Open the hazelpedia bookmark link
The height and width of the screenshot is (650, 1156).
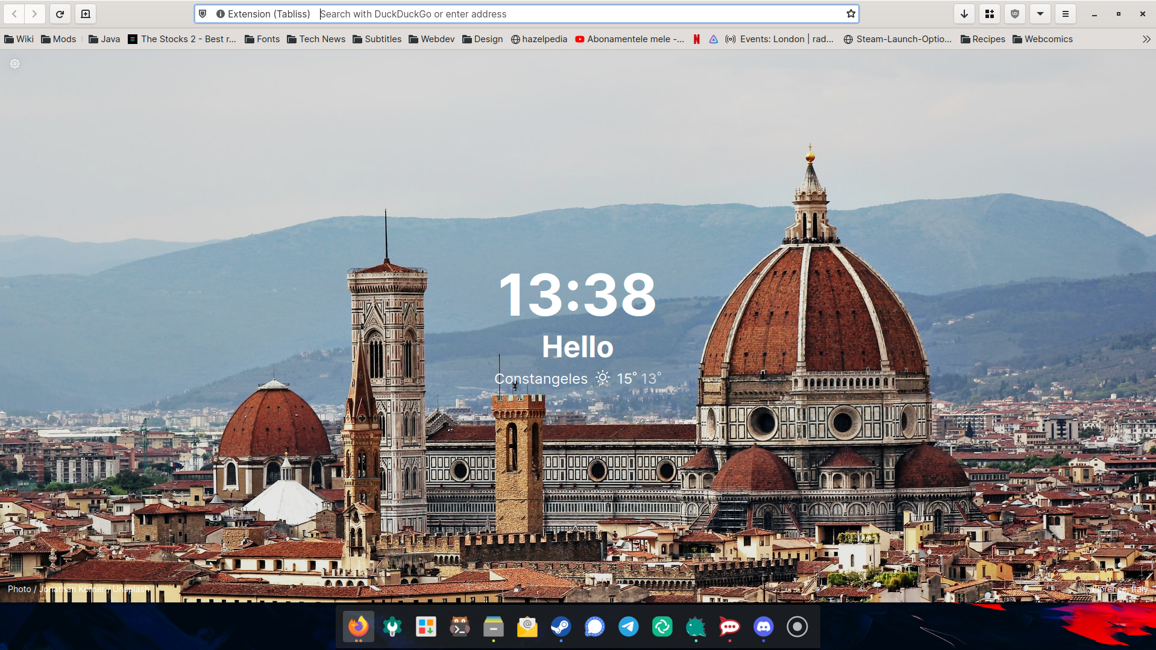539,39
